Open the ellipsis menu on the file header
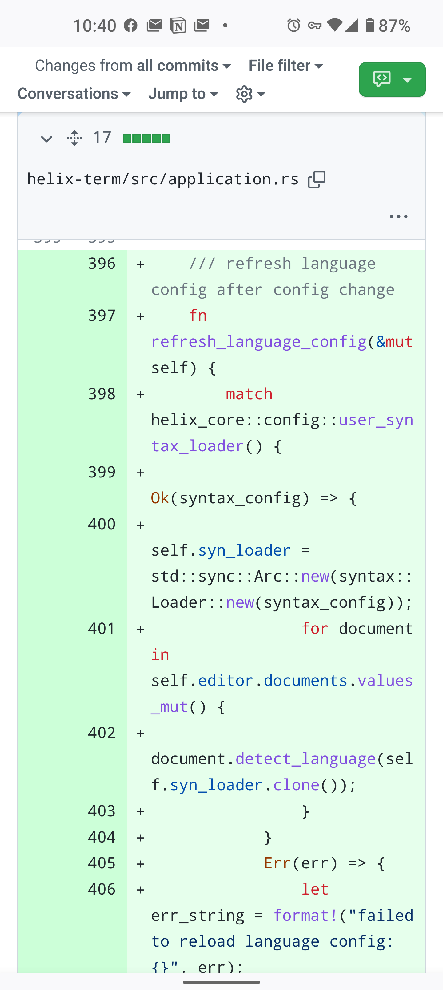Viewport: 443px width, 990px height. (398, 216)
